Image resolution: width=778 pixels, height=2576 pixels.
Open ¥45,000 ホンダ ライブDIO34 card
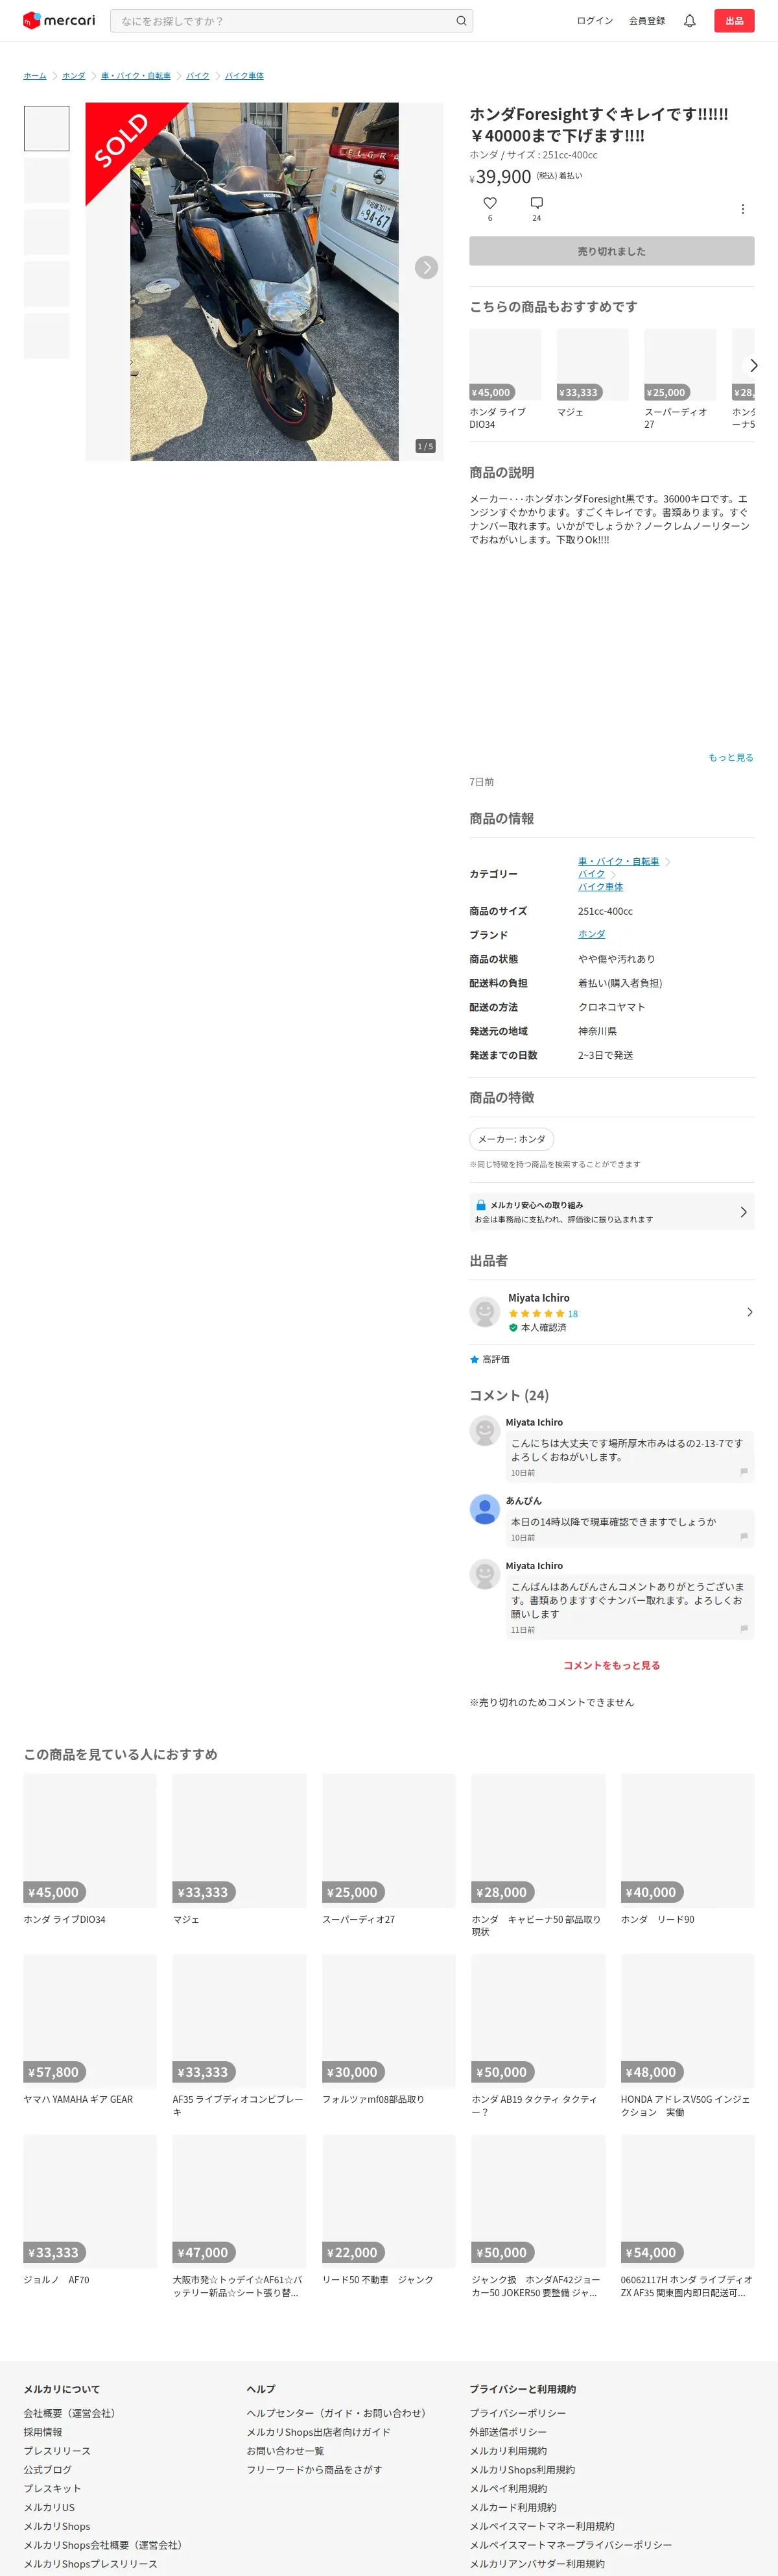click(x=90, y=1849)
